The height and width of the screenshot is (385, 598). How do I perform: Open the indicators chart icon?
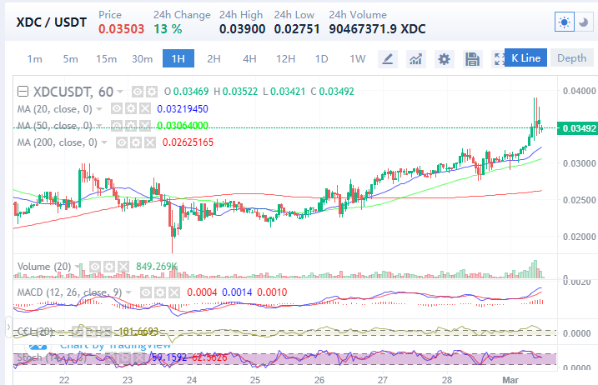tap(416, 58)
